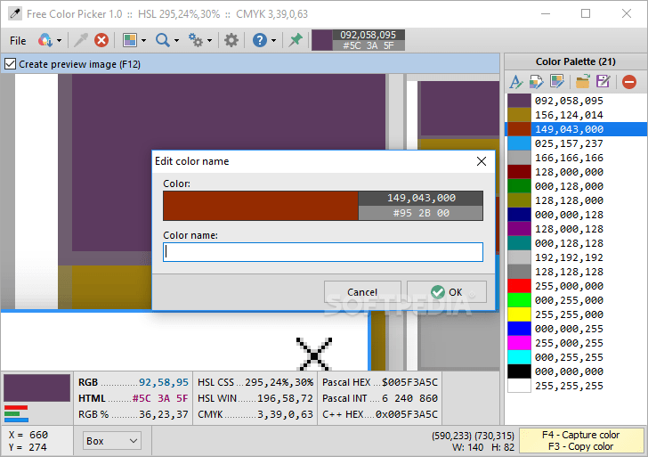Expand the help dropdown arrow

pos(273,40)
